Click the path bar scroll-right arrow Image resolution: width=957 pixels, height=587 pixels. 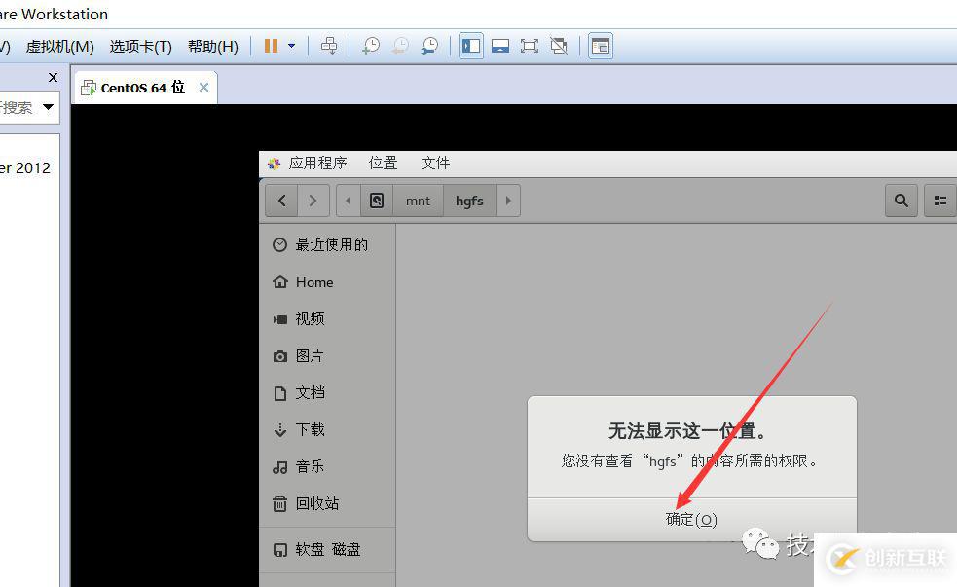508,201
